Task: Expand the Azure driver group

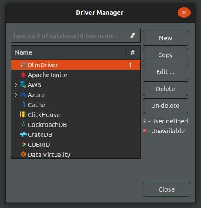Action: tap(16, 95)
